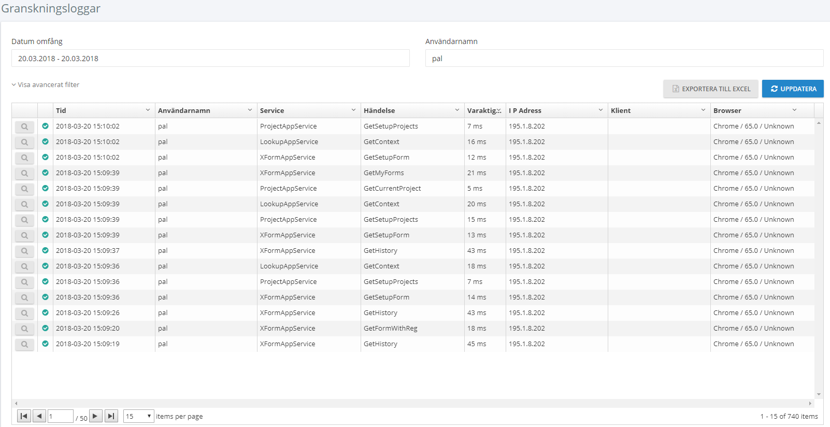Magnifier for 15:09:36 GetSetupForm 14 ms row
This screenshot has height=427, width=830.
pyautogui.click(x=24, y=297)
